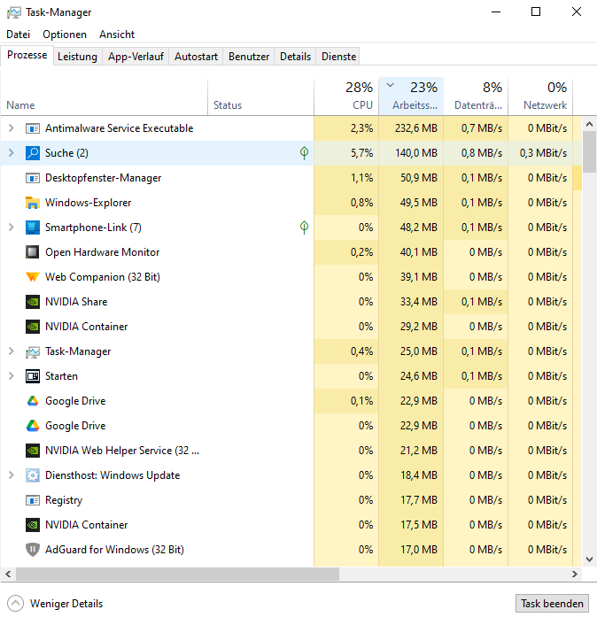Viewport: 597px width, 625px height.
Task: Click the Task-Manager process row icon
Action: [x=32, y=352]
